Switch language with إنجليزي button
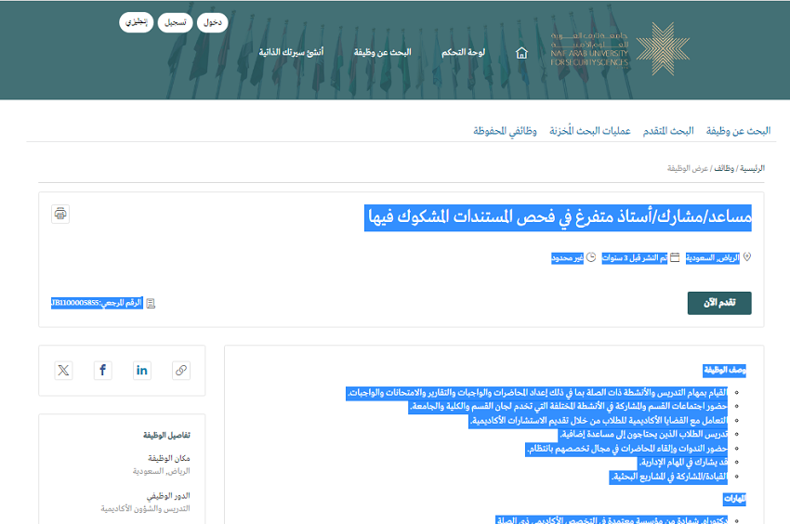Screen dimensions: 790x524 point(136,22)
